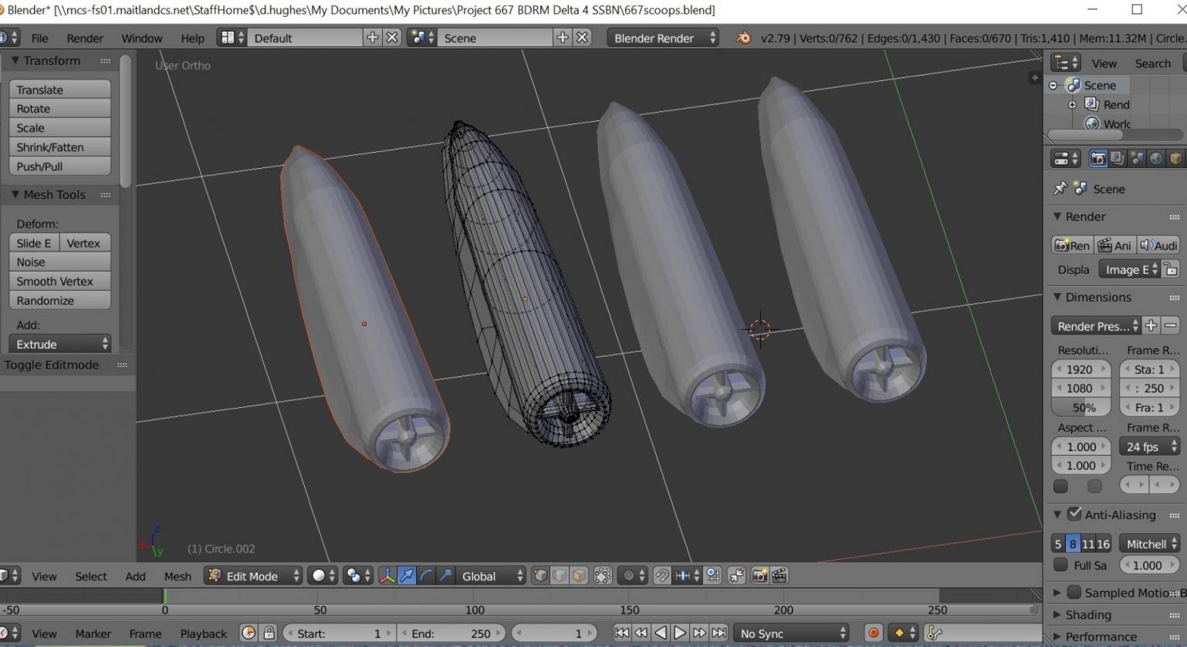Toggle the Full Sample checkbox
Image resolution: width=1187 pixels, height=647 pixels.
pyautogui.click(x=1061, y=565)
